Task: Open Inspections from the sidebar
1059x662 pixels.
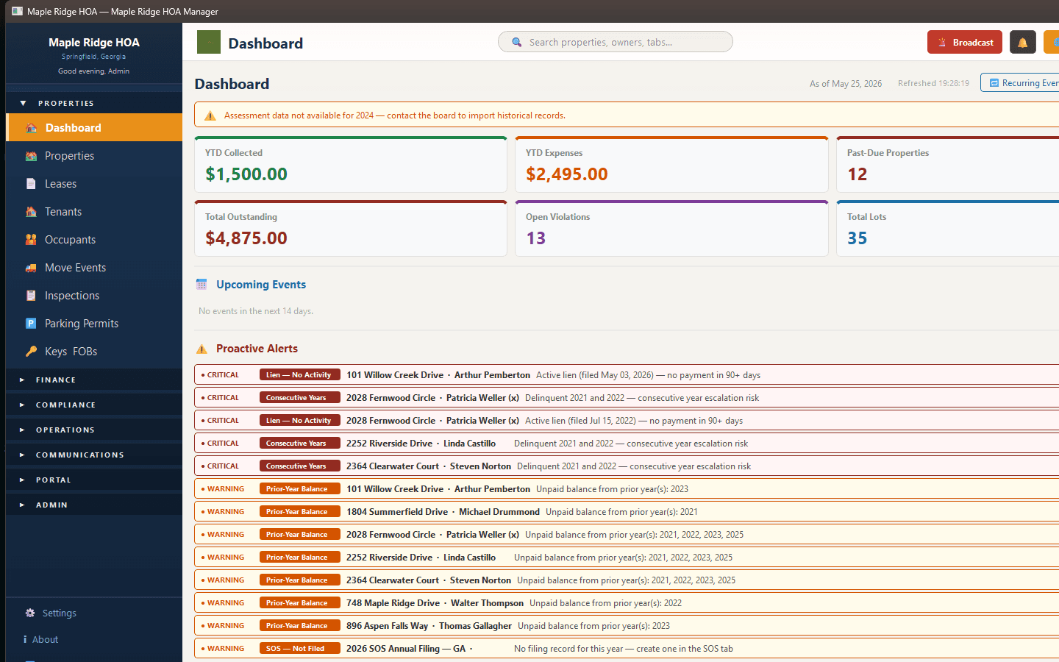Action: click(94, 296)
